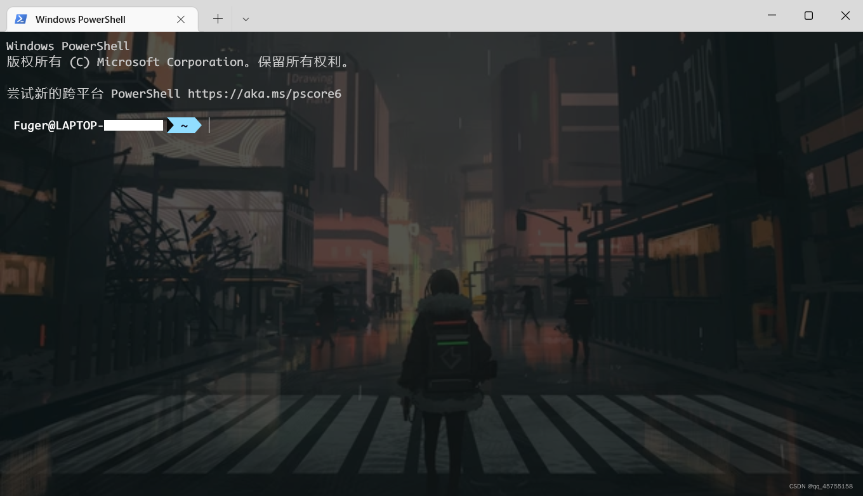This screenshot has height=496, width=863.
Task: Click the blue ~ directory prompt segment
Action: coord(184,126)
